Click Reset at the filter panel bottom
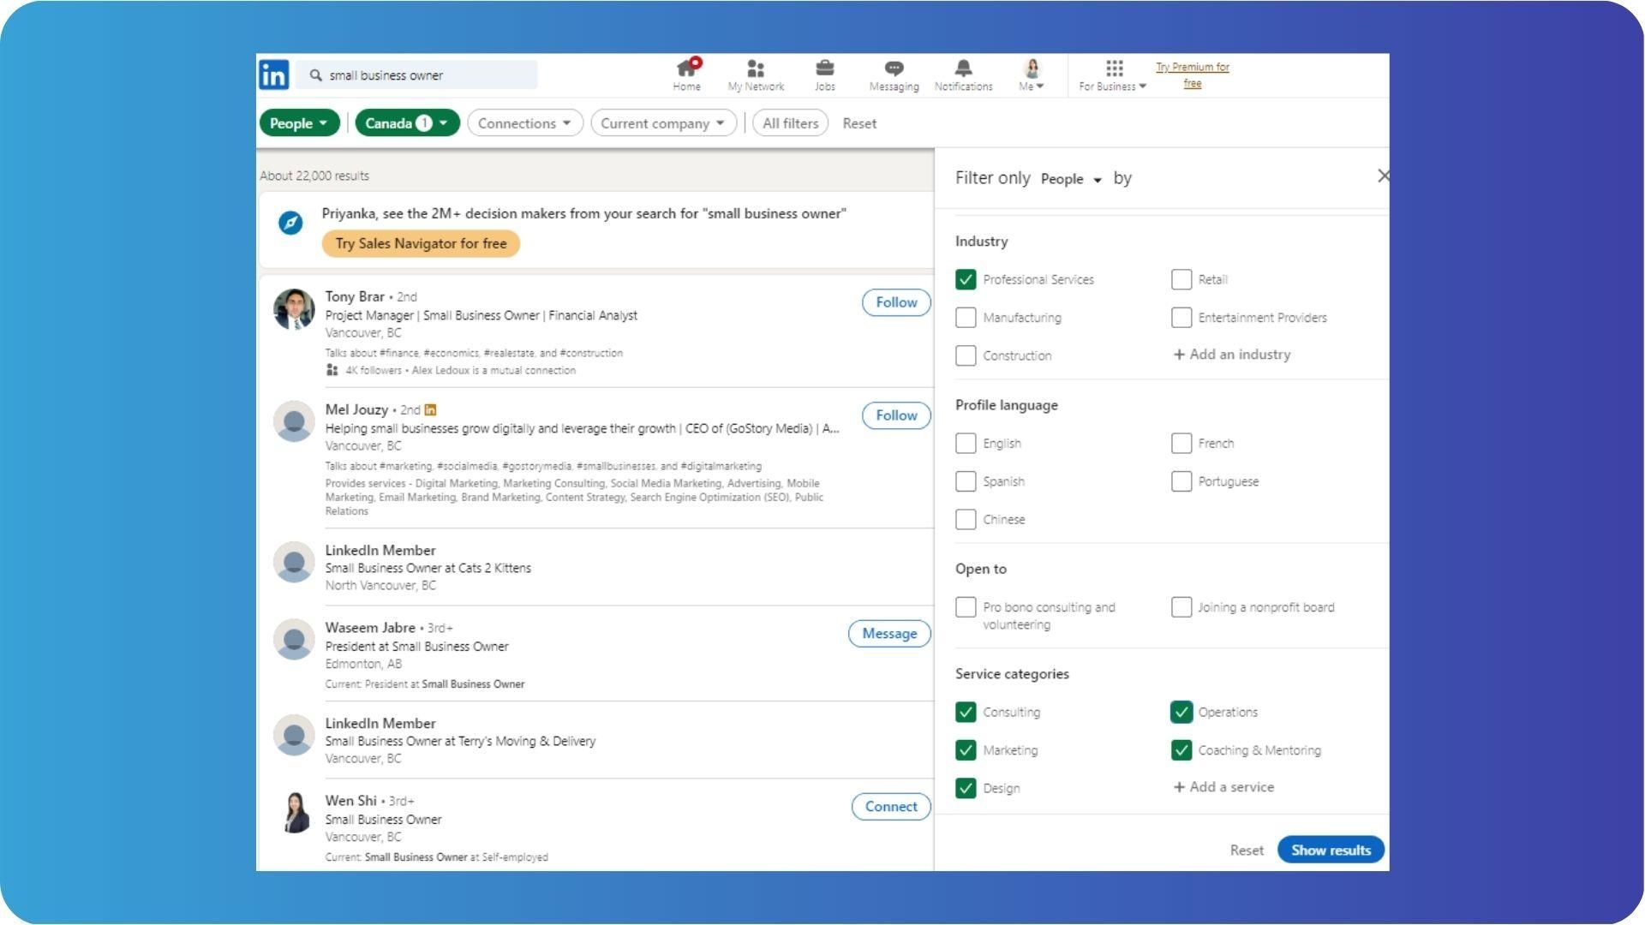The image size is (1645, 925). (1247, 850)
